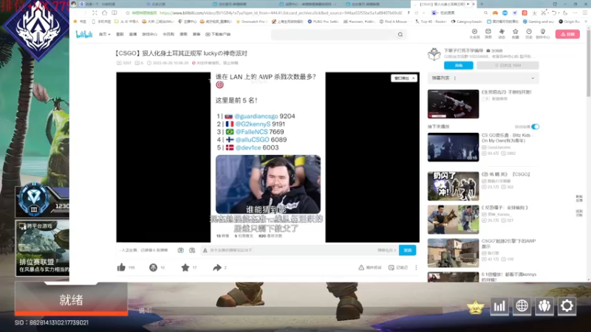Click @guardiancsgo 9204 row in video
The image size is (591, 332).
pos(256,117)
